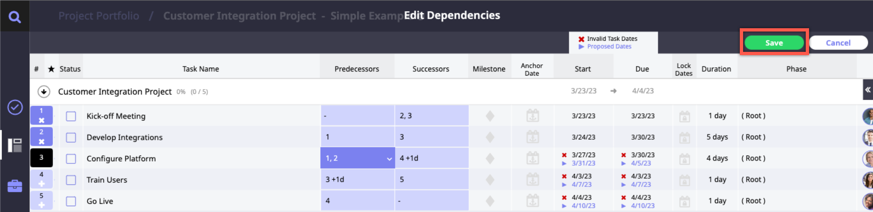The image size is (873, 212).
Task: Save the dependency changes
Action: point(774,43)
